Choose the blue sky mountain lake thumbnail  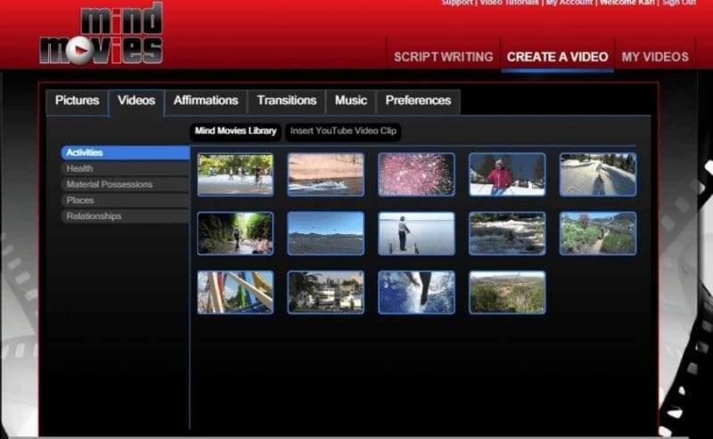click(x=325, y=233)
